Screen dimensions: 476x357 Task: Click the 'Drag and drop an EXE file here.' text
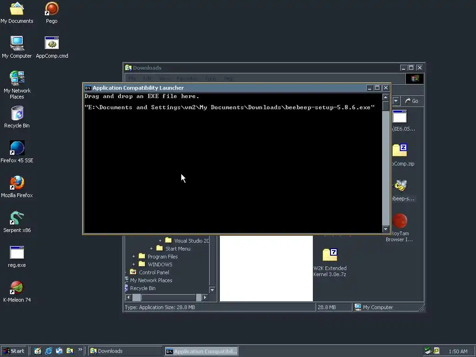tap(142, 96)
